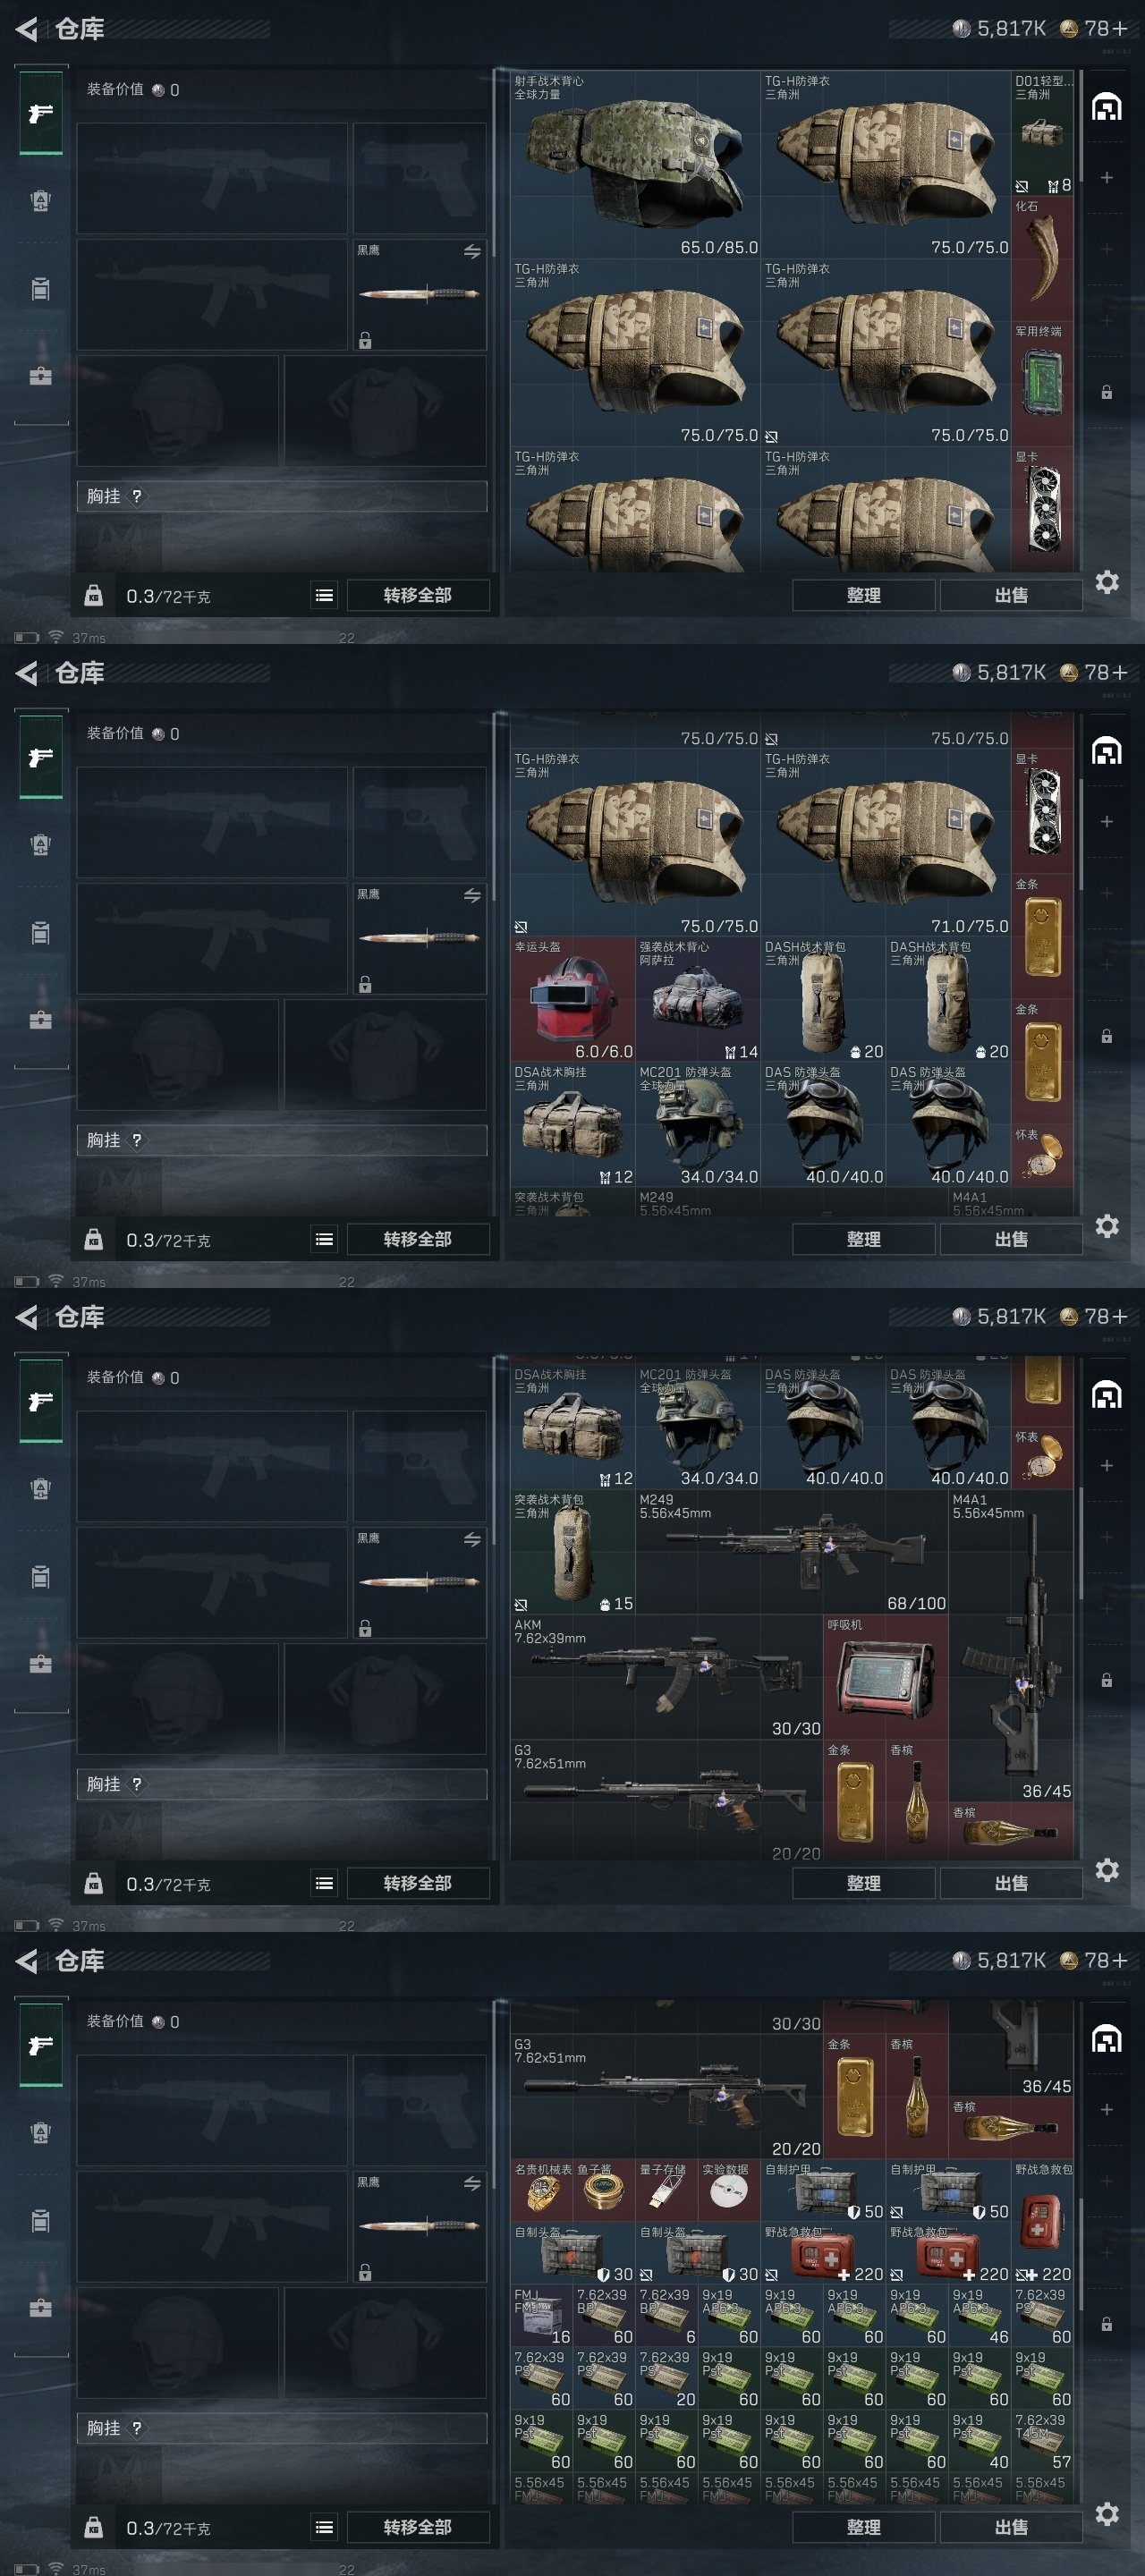Choose the 量子存储 USB drive item
This screenshot has height=2576, width=1145.
667,2190
